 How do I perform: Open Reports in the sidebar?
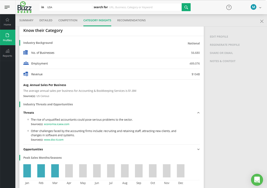[x=7, y=53]
